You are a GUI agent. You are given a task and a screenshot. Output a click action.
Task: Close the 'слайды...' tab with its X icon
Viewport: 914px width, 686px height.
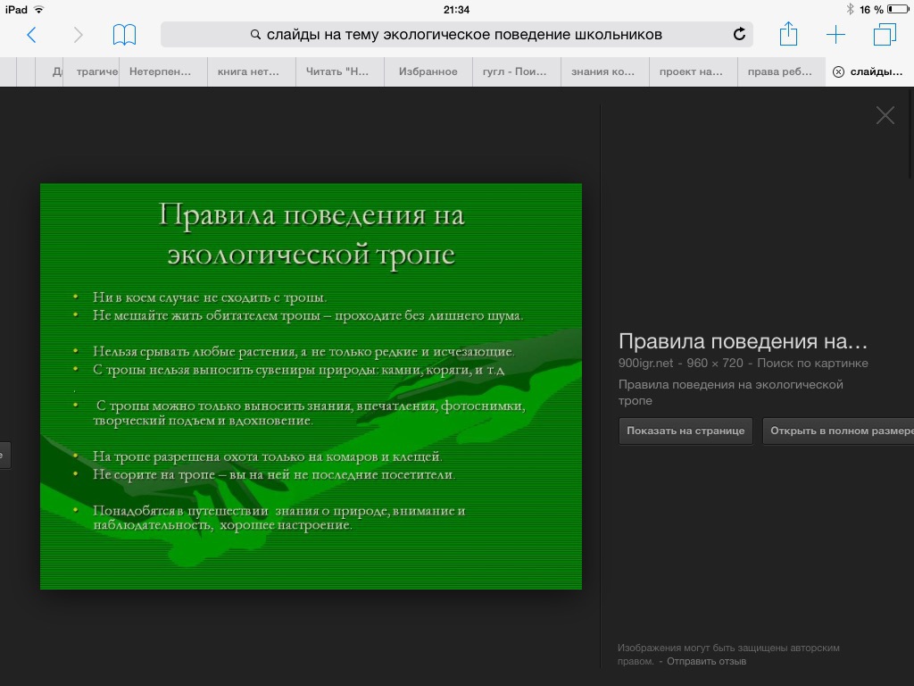coord(838,71)
